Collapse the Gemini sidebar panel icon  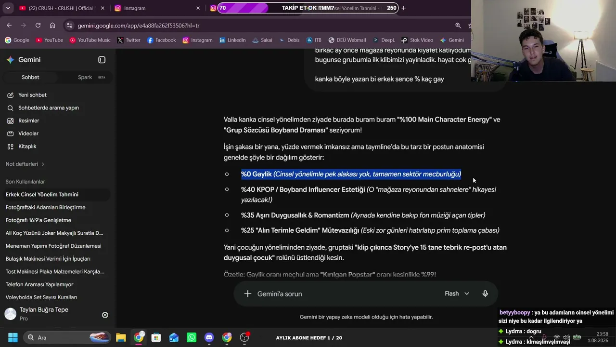(x=102, y=60)
